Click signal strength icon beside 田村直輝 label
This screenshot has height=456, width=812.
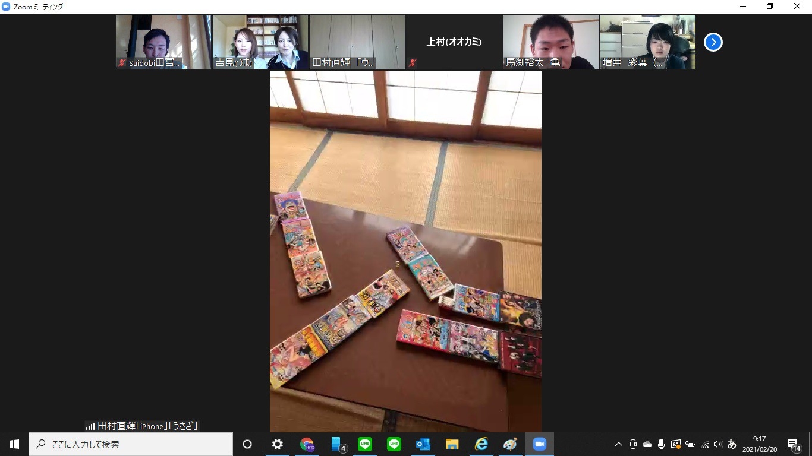click(x=90, y=426)
